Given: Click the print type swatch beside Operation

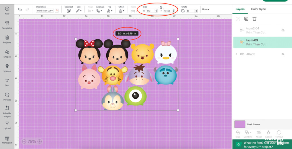Looking at the screenshot, I should pos(57,11).
